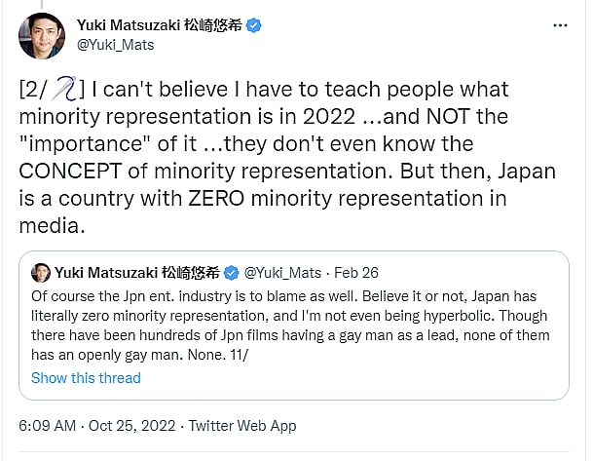Screen dimensions: 593x461
Task: Open the "Show this thread" link
Action: pos(86,377)
